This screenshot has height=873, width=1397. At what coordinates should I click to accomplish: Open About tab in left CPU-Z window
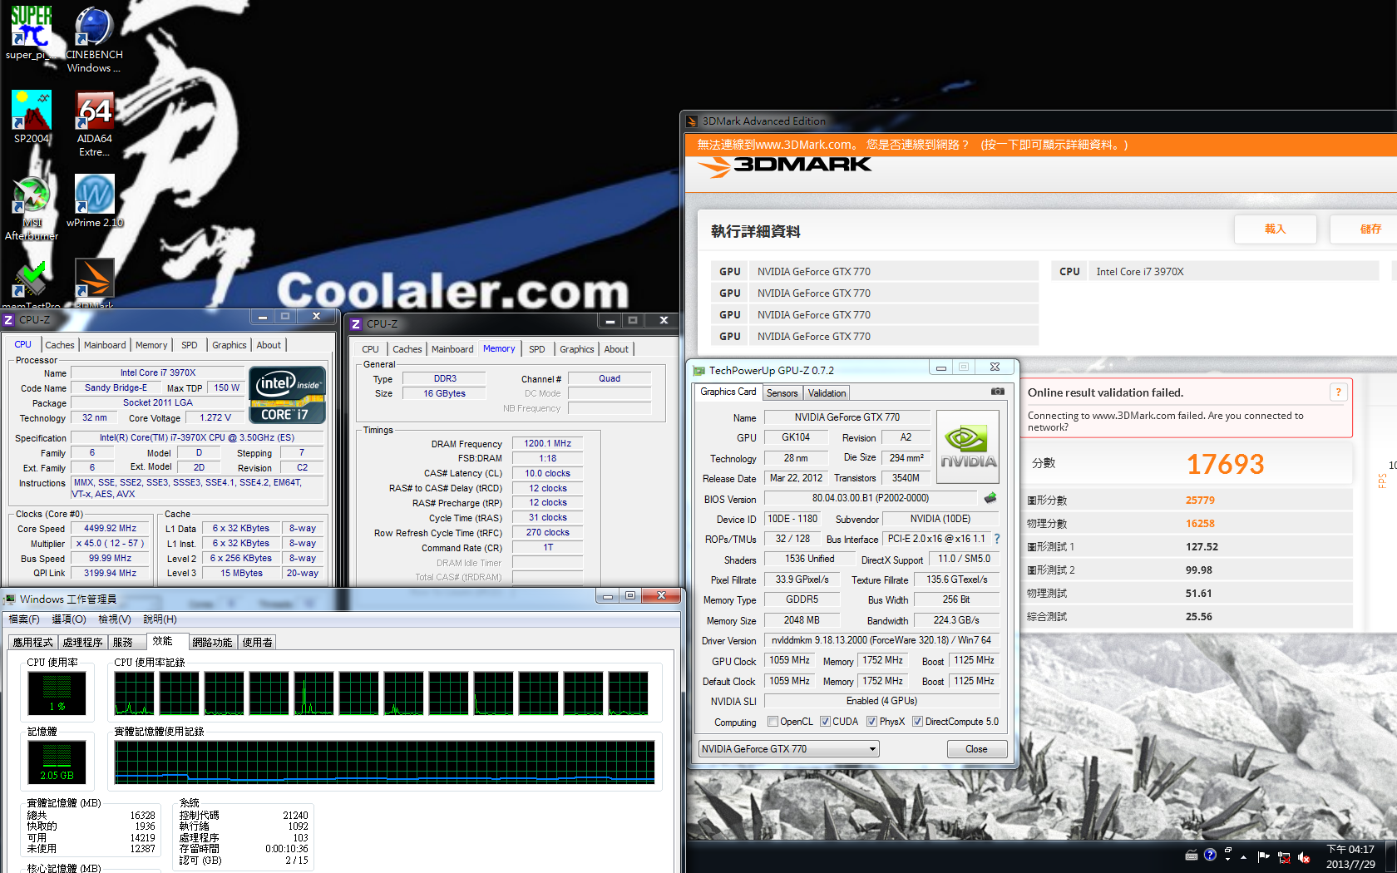pyautogui.click(x=269, y=345)
